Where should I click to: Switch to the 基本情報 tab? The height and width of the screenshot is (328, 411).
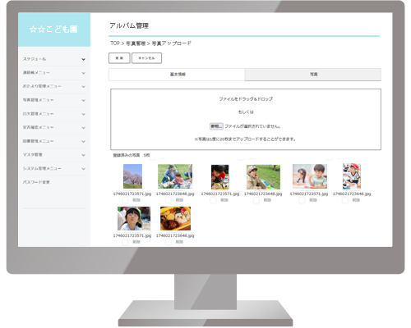(177, 75)
